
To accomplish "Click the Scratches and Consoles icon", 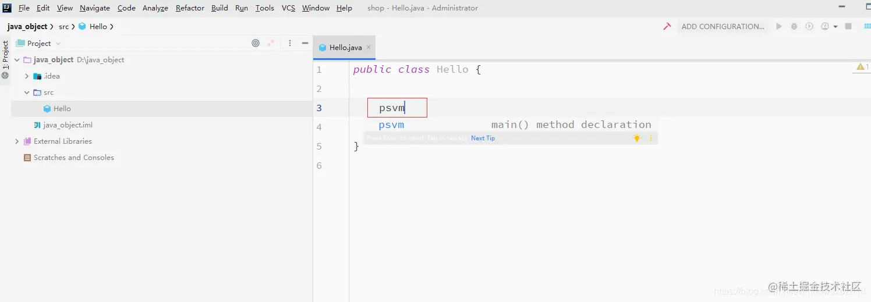I will [27, 158].
